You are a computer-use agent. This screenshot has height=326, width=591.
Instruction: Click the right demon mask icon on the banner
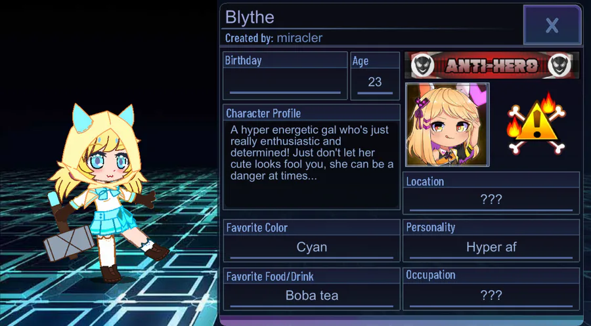[x=560, y=65]
